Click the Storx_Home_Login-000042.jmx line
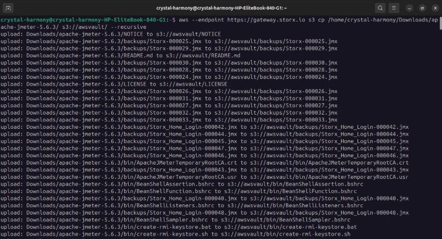Viewport: 442px width, 239px height. coord(205,127)
